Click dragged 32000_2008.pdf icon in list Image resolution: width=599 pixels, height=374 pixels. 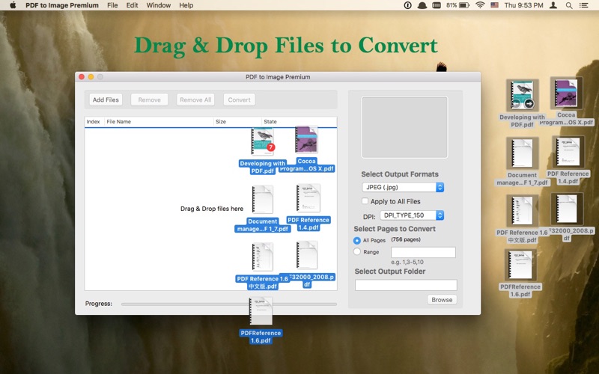coord(307,255)
